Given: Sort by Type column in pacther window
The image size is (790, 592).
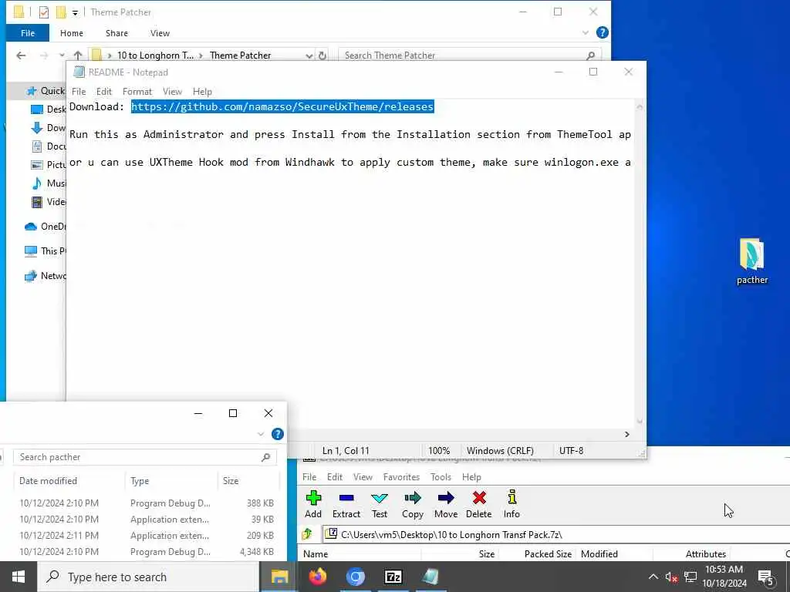Looking at the screenshot, I should tap(170, 481).
